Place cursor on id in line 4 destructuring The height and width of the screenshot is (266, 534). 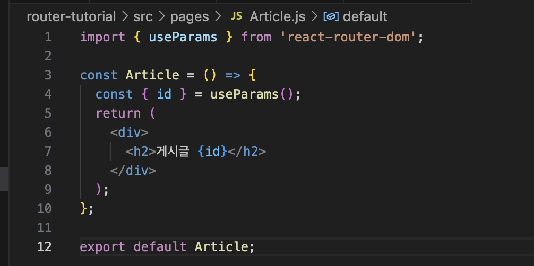click(x=164, y=94)
